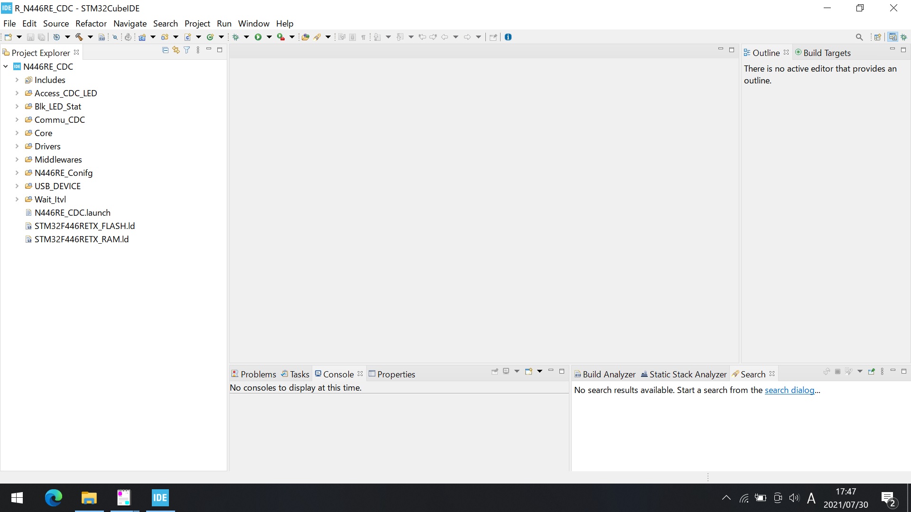Viewport: 911px width, 512px height.
Task: Open the Search view menu dots
Action: pos(882,371)
